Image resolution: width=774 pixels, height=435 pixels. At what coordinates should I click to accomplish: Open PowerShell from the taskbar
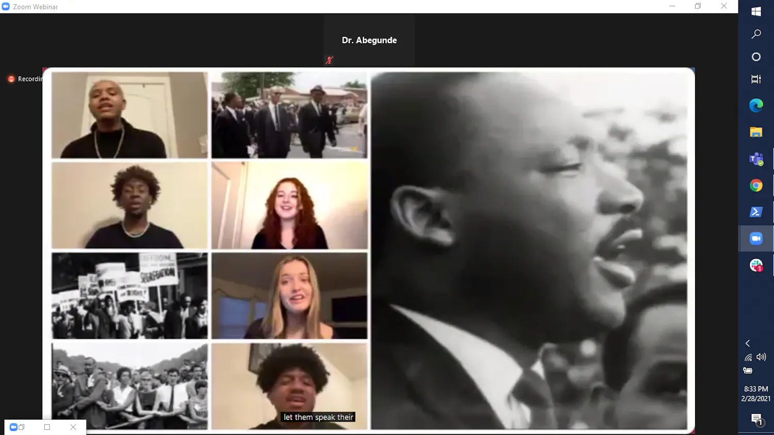coord(756,212)
